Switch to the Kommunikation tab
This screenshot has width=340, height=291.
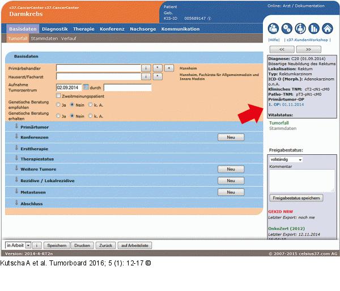tap(180, 29)
